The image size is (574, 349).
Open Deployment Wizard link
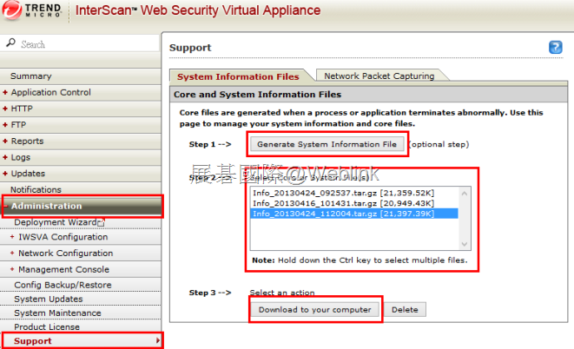56,222
